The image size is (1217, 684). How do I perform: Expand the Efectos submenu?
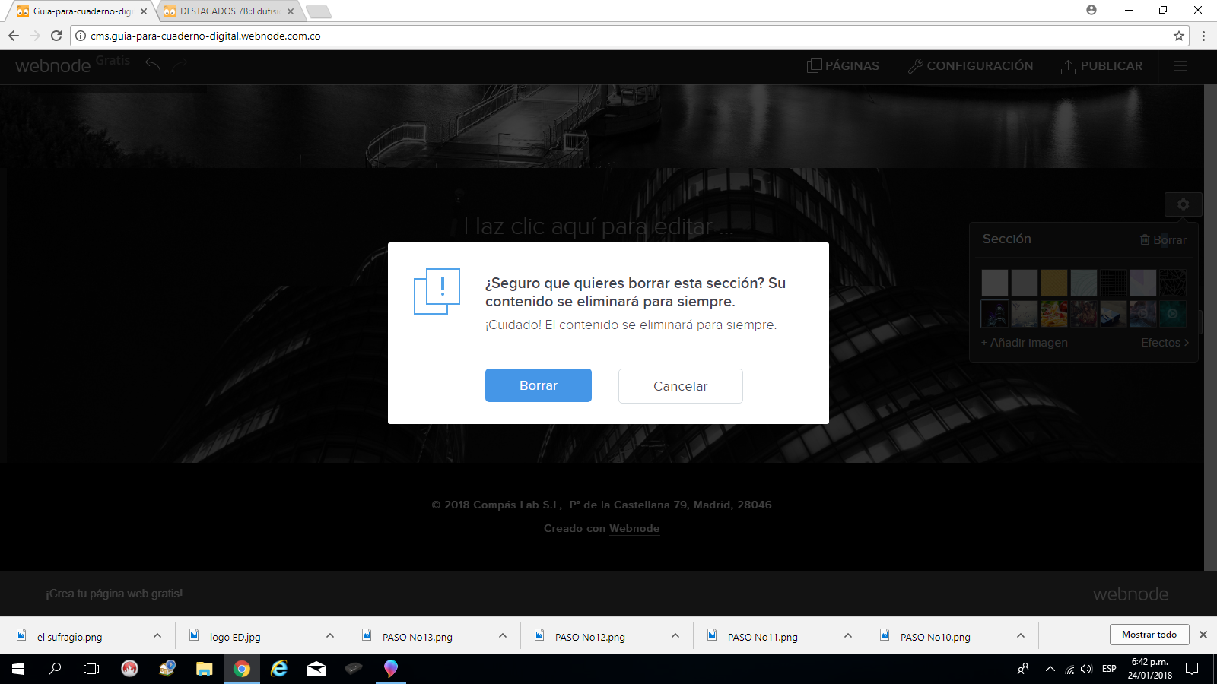coord(1165,343)
